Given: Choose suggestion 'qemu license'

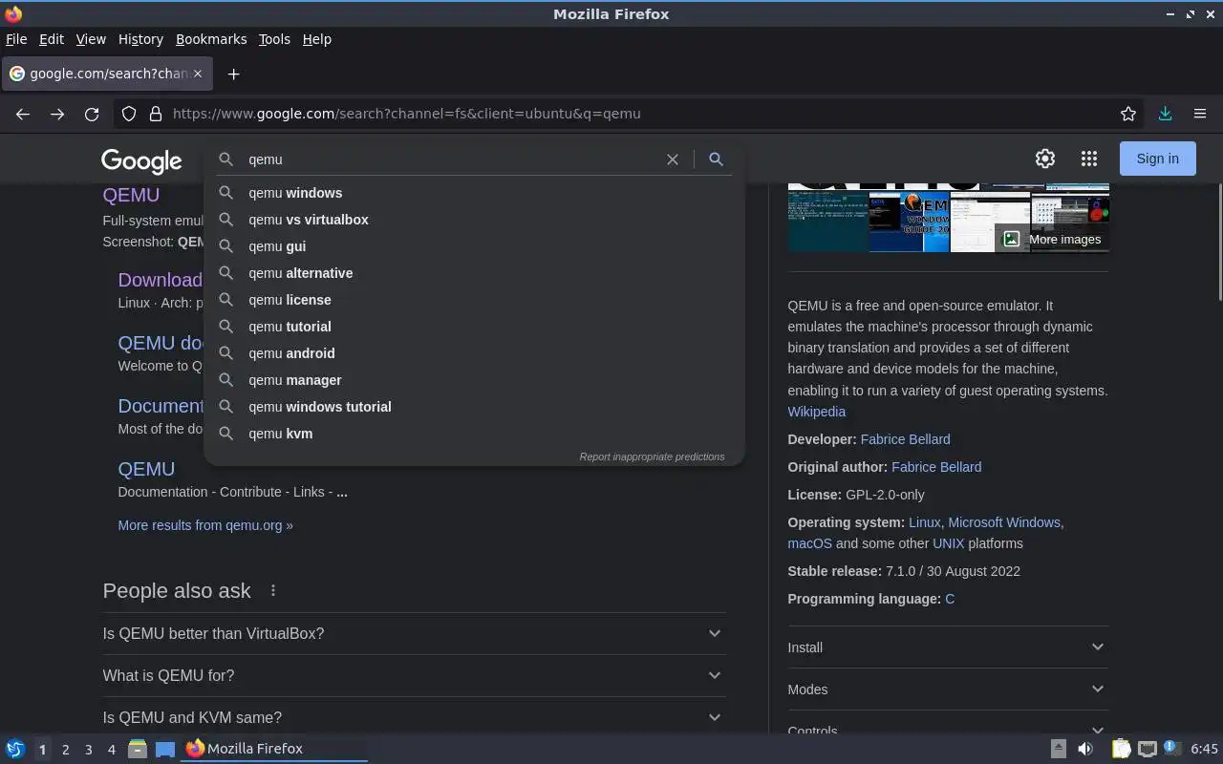Looking at the screenshot, I should 474,300.
